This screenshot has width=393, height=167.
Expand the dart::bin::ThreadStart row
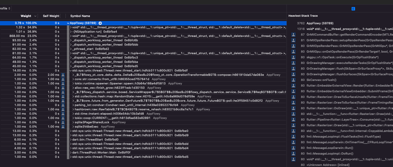(71, 140)
